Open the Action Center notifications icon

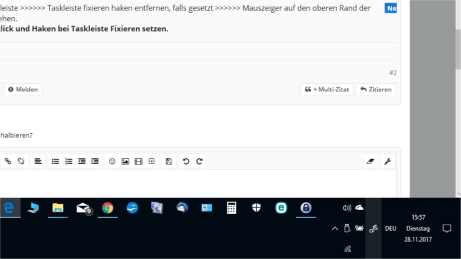click(x=447, y=229)
